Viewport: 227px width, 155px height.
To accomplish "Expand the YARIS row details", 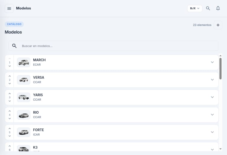I will click(212, 97).
